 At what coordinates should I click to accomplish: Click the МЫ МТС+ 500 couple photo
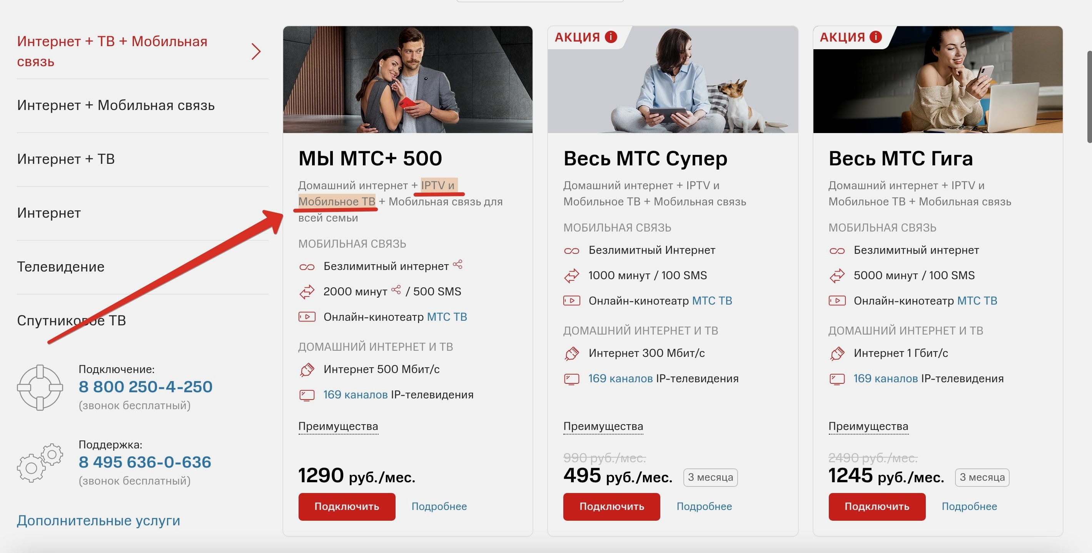click(407, 80)
